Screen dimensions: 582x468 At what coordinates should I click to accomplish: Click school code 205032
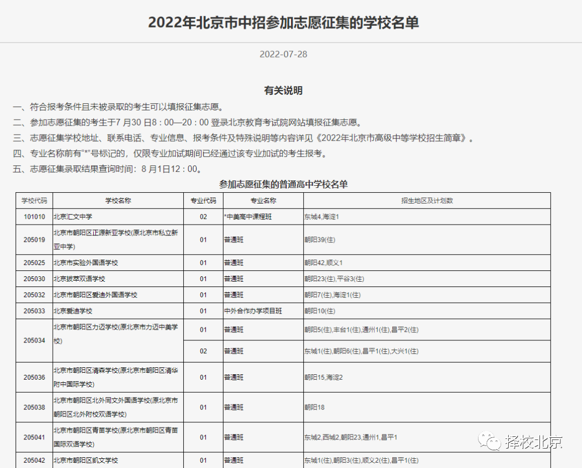pyautogui.click(x=34, y=295)
